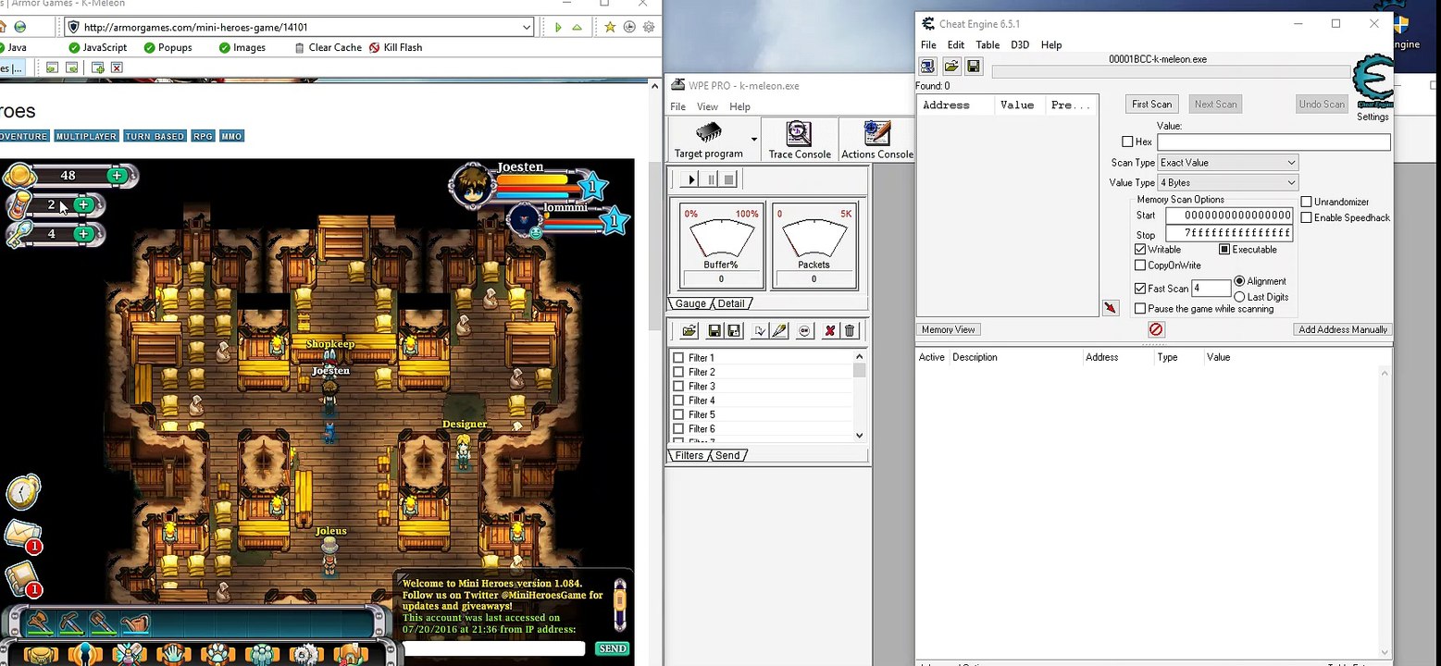The image size is (1441, 666).
Task: Open the Scan Type dropdown
Action: (x=1227, y=163)
